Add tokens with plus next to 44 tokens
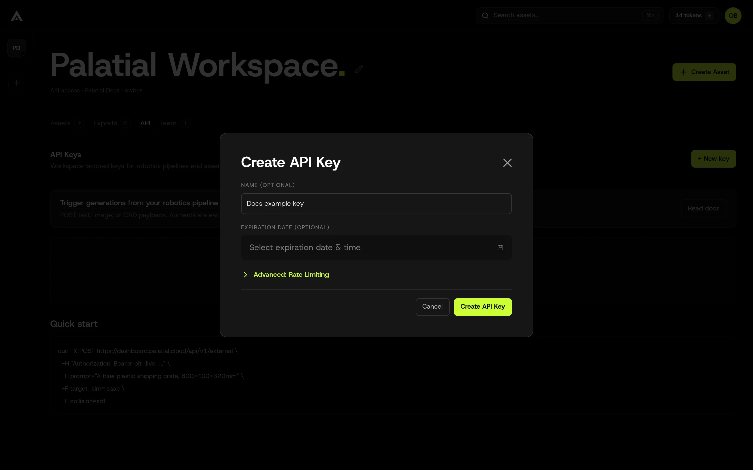The image size is (753, 470). click(709, 16)
